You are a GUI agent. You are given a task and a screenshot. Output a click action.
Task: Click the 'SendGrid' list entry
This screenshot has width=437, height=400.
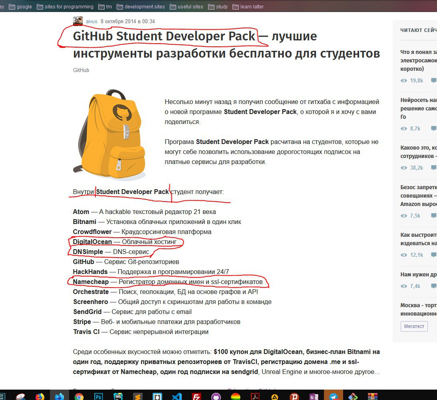132,312
